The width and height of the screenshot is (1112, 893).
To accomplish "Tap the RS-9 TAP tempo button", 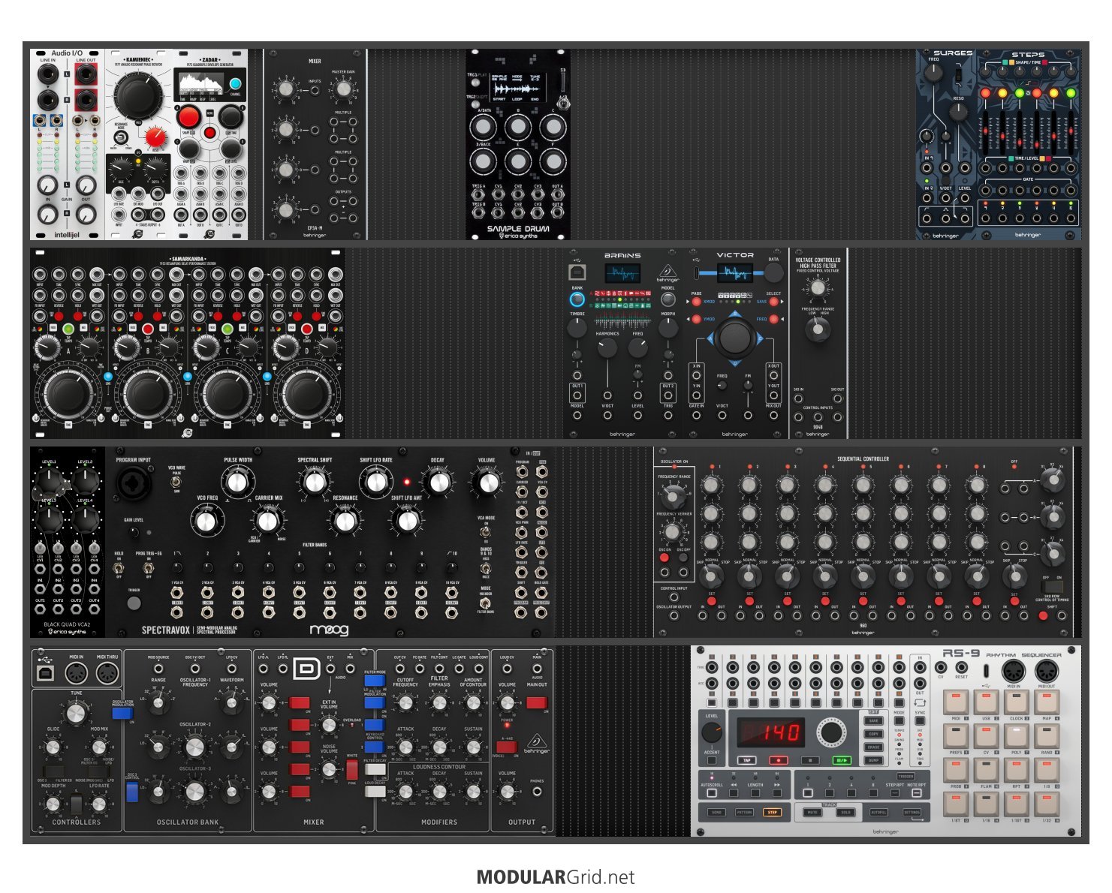I will (747, 760).
